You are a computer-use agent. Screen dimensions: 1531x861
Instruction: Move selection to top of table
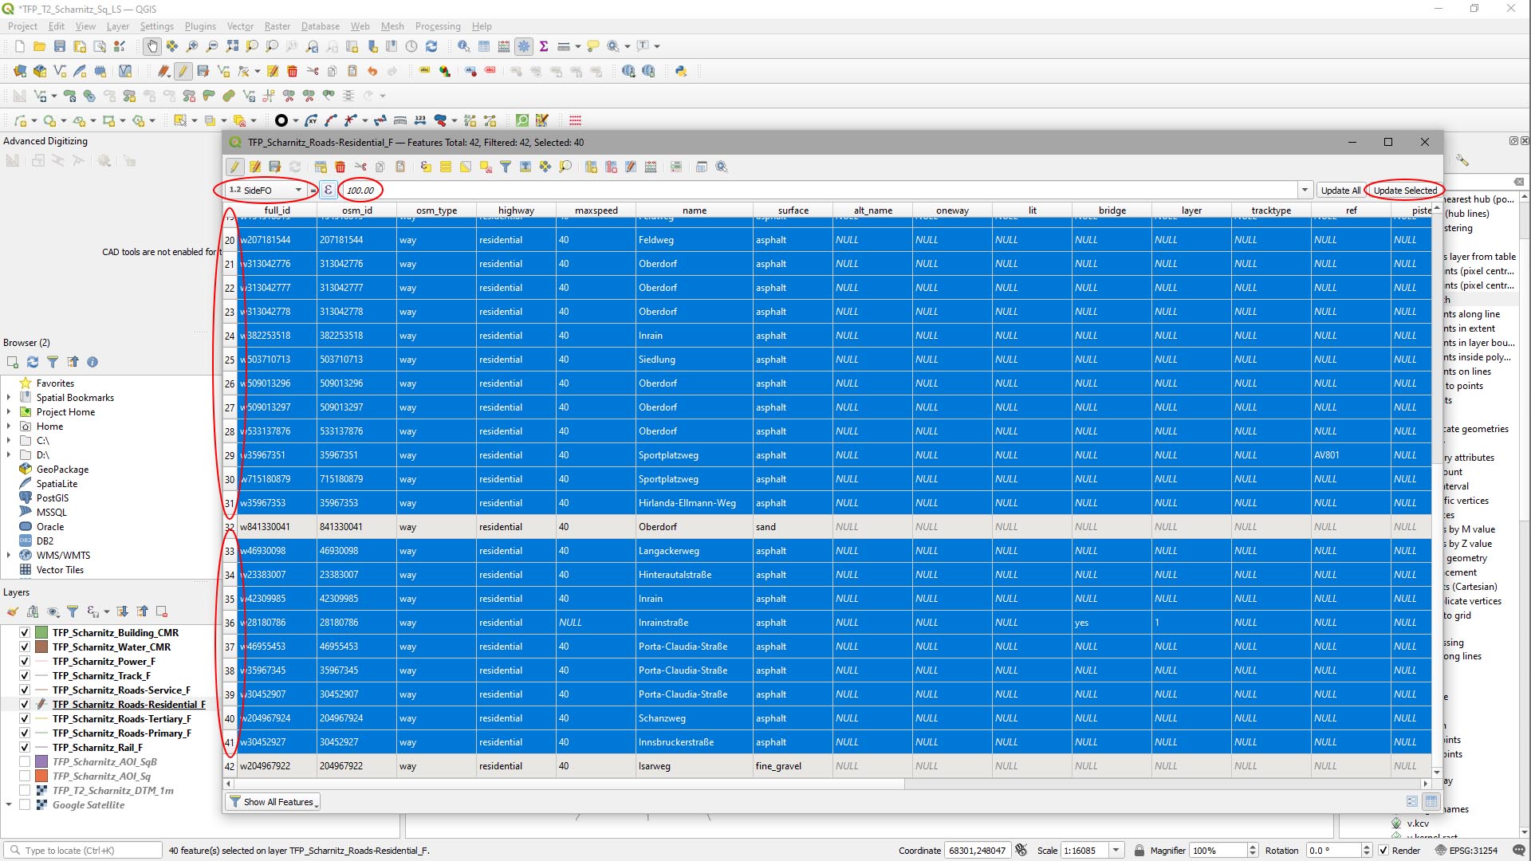pos(525,167)
